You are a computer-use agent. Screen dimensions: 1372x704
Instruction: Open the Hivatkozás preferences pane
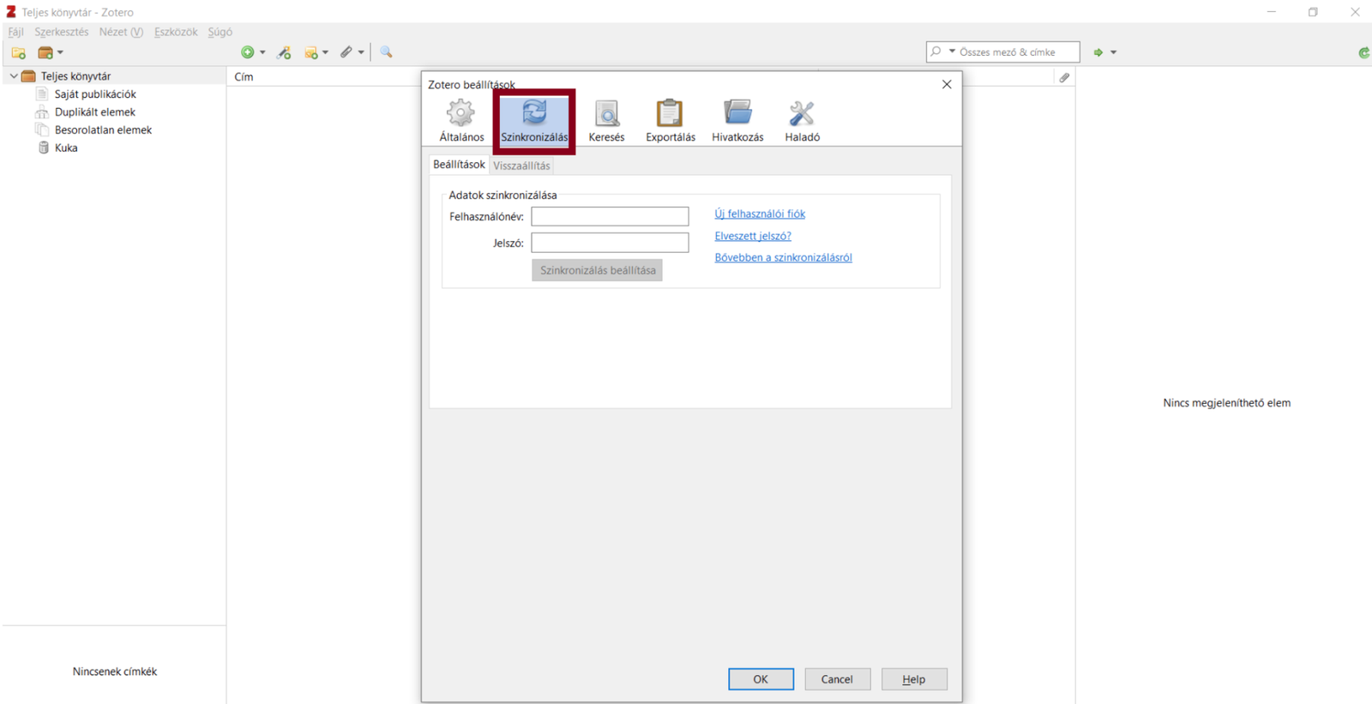[x=737, y=121]
